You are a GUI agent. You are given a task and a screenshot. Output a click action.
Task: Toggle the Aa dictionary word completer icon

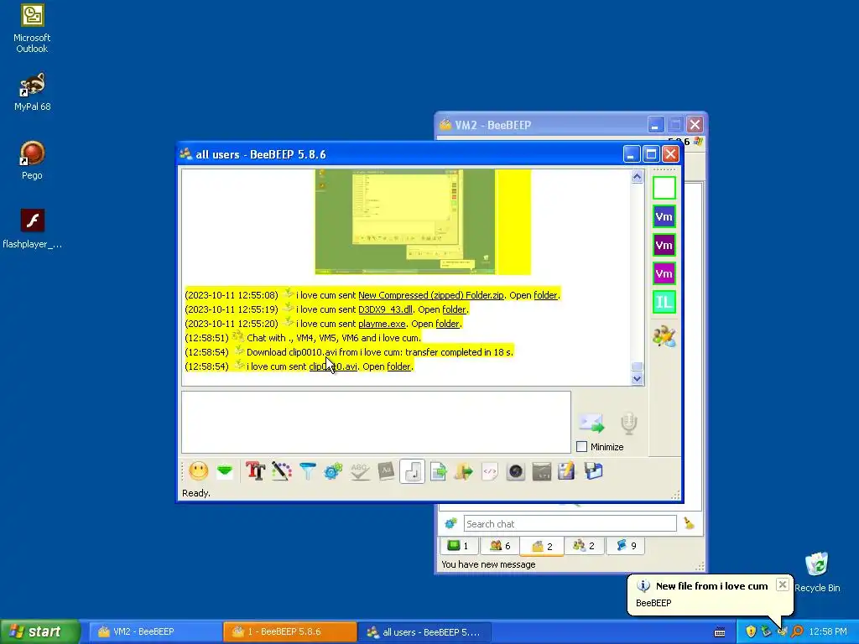[x=386, y=471]
